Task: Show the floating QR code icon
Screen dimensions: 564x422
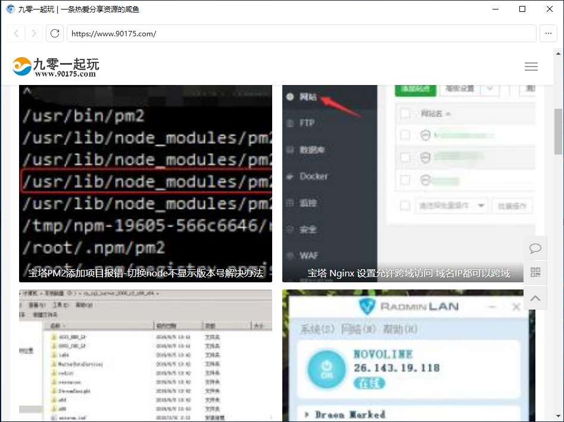Action: [x=535, y=272]
